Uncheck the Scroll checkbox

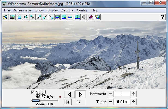click(33, 92)
